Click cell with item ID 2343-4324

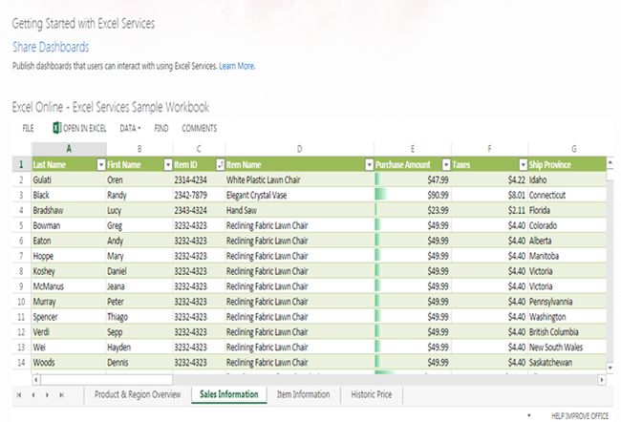coord(200,211)
